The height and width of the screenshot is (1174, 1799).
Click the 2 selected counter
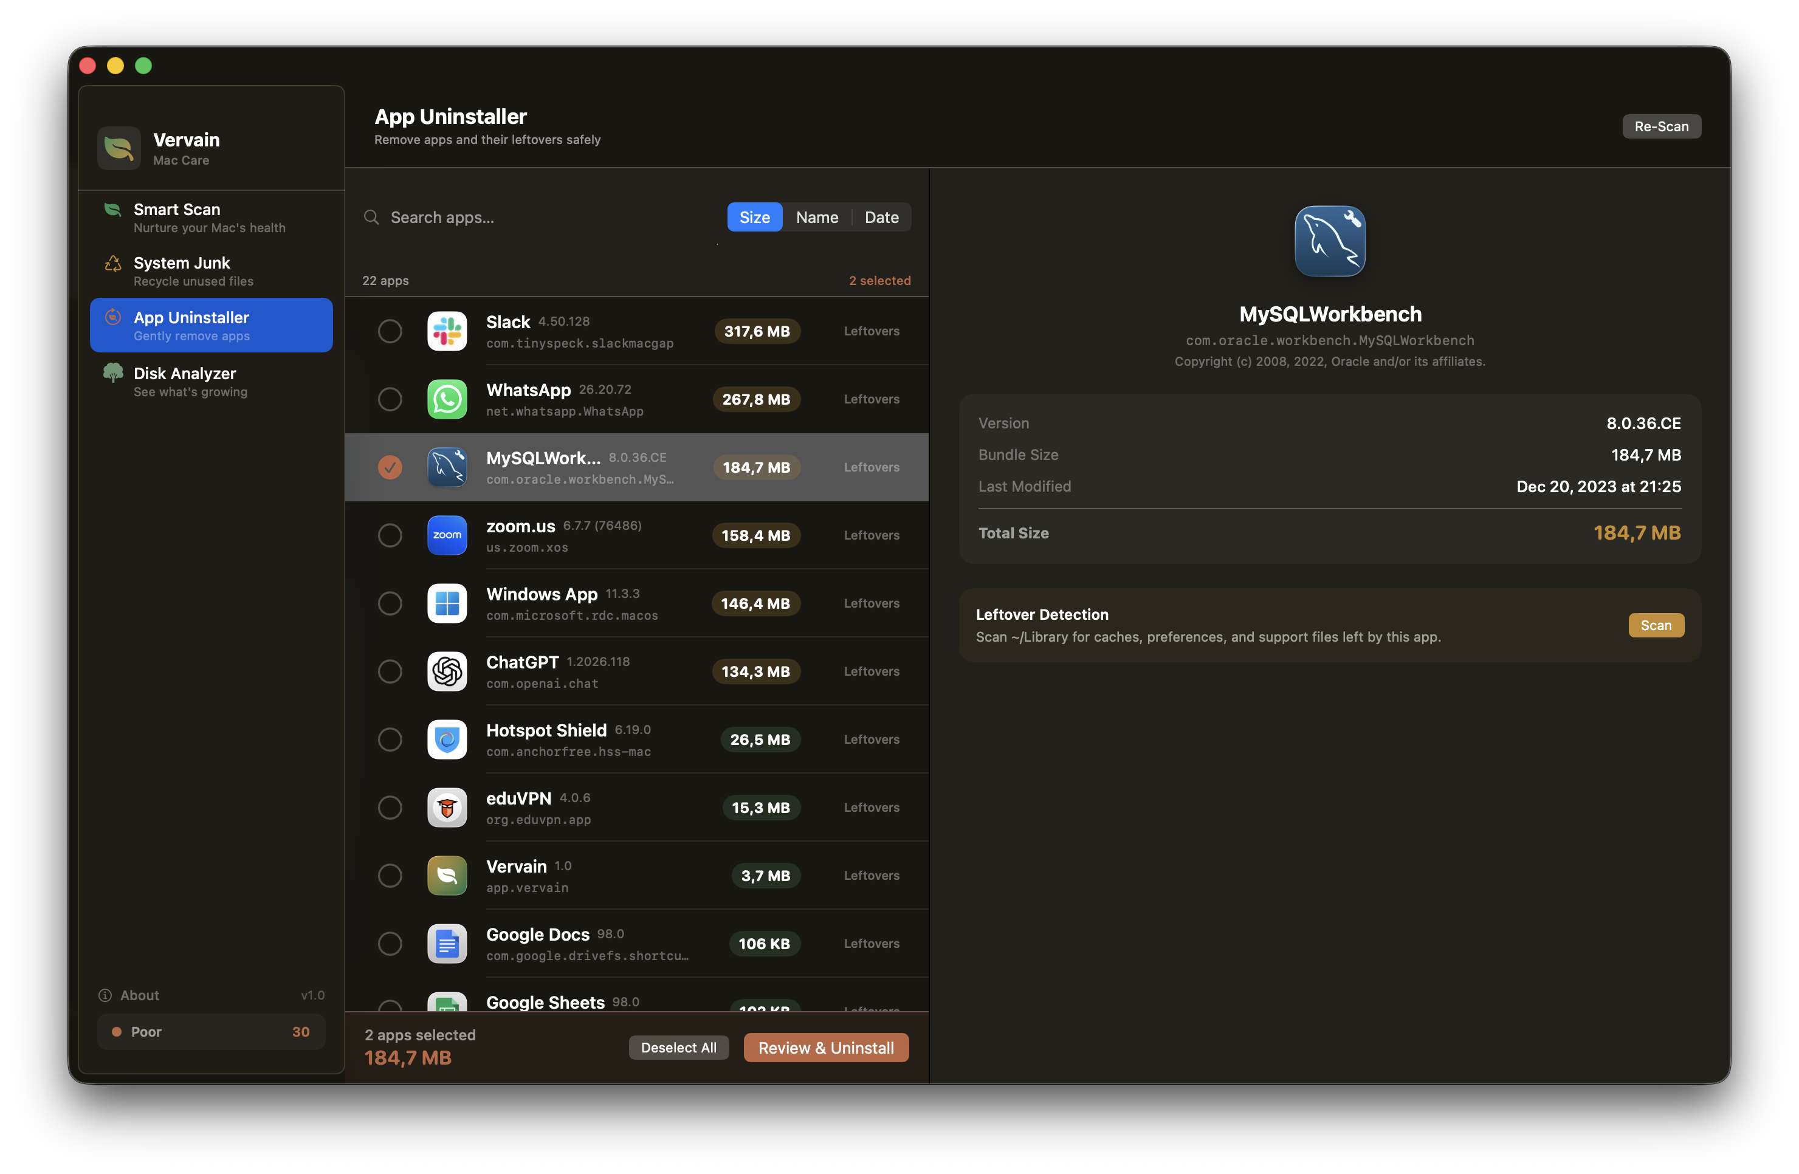click(x=879, y=281)
